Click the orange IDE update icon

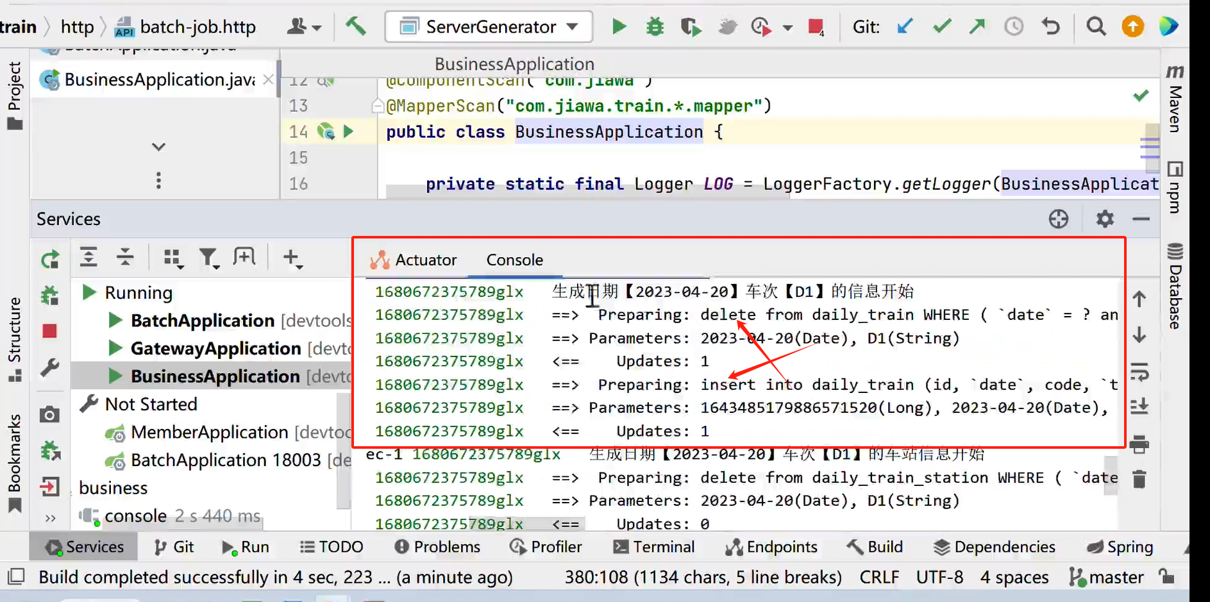pyautogui.click(x=1132, y=26)
